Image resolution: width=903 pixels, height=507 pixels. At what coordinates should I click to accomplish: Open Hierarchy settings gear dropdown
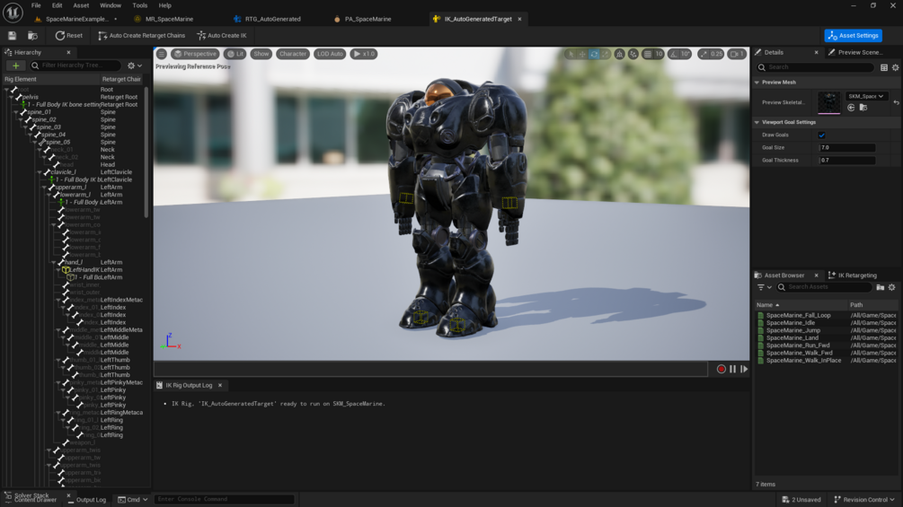click(134, 66)
